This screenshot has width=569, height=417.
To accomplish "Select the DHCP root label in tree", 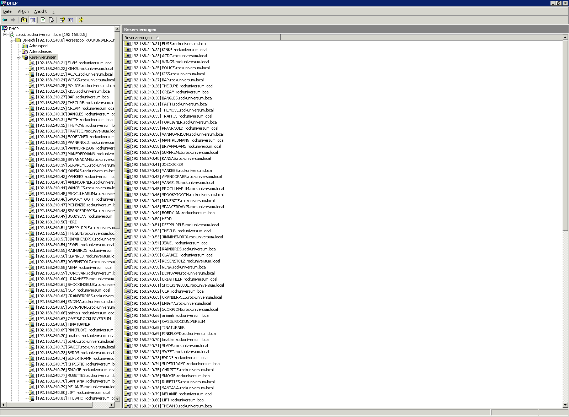I will (14, 29).
